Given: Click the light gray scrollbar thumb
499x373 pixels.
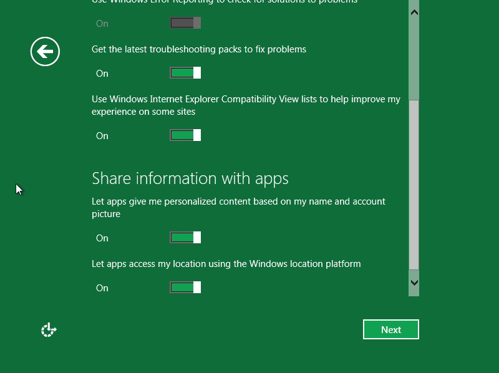Looking at the screenshot, I should click(414, 184).
